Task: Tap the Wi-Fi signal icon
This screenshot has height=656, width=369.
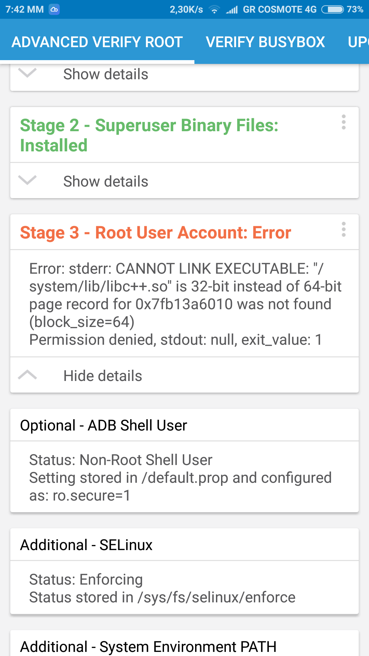Action: [x=214, y=10]
